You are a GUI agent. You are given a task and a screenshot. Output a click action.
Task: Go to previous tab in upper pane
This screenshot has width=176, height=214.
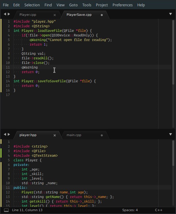[x=5, y=14]
